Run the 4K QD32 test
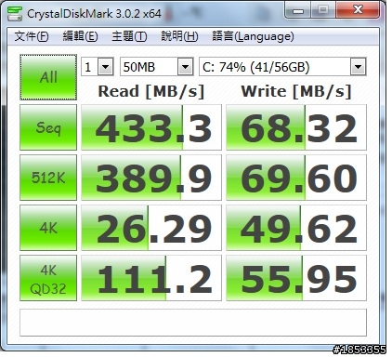Screen dimensions: 392x357 click(x=48, y=278)
